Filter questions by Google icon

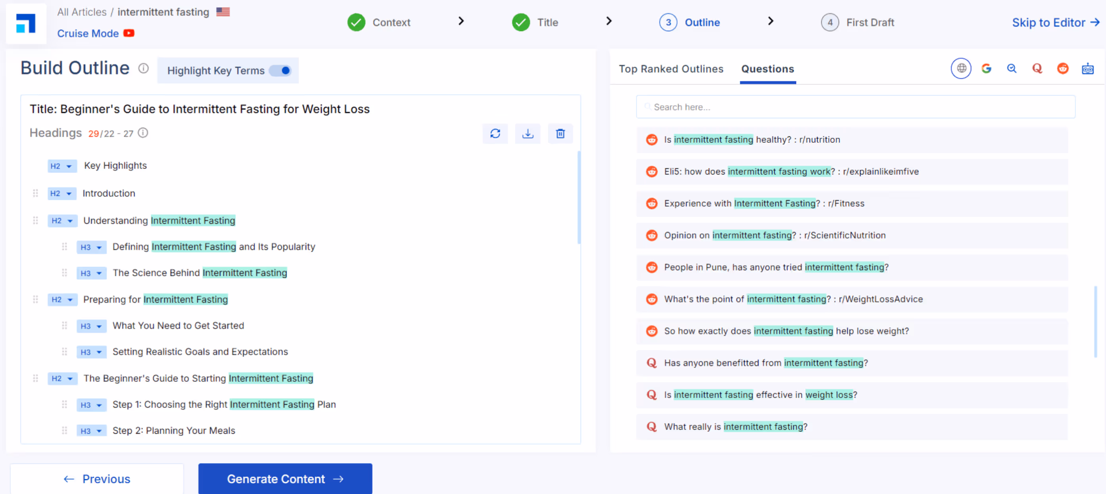[x=986, y=68]
